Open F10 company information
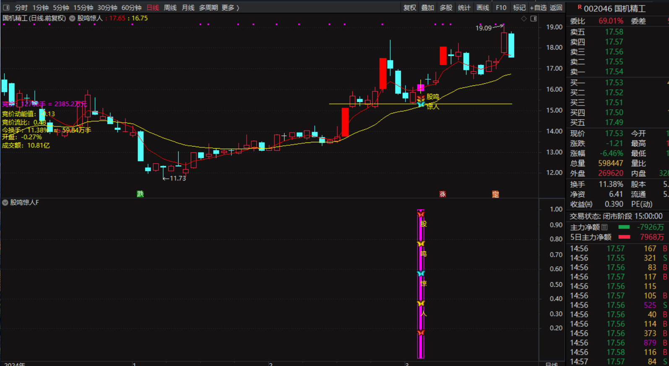669x366 pixels. click(x=501, y=8)
